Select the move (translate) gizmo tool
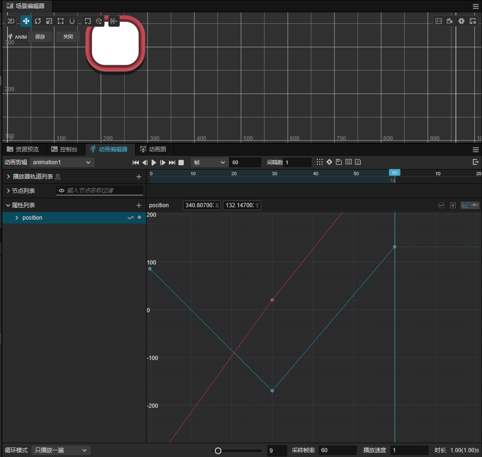The height and width of the screenshot is (457, 482). coord(26,21)
